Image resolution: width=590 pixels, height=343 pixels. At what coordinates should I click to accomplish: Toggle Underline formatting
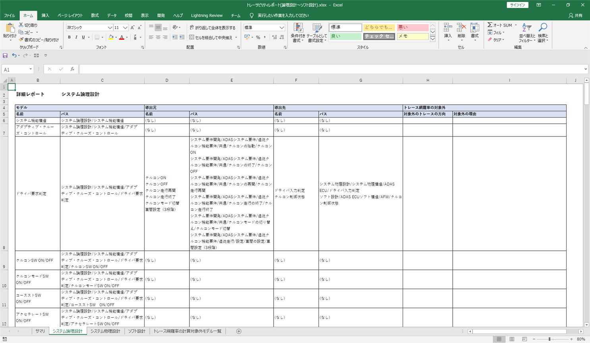click(83, 37)
